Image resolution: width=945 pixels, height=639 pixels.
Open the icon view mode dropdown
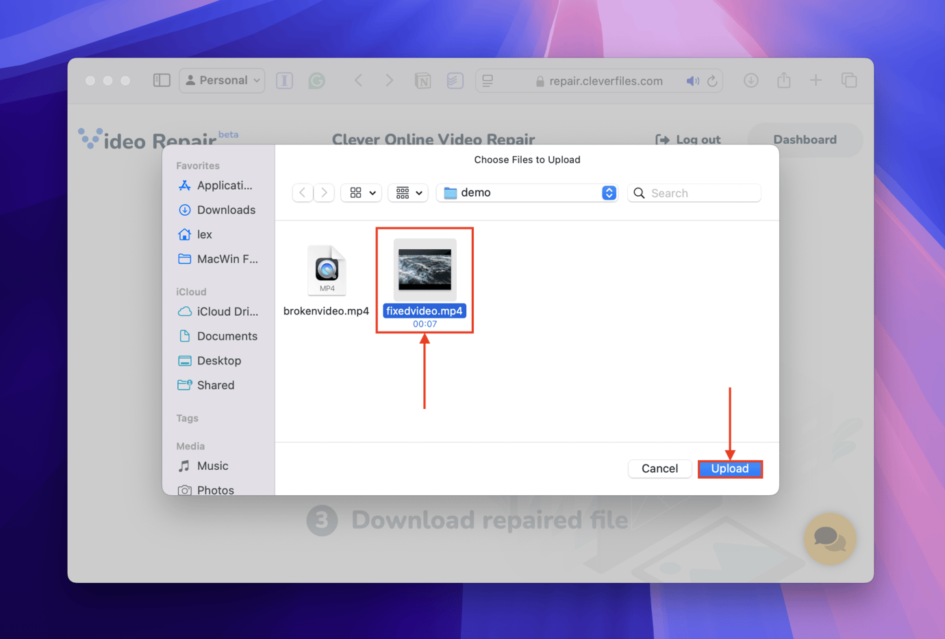[x=362, y=193]
